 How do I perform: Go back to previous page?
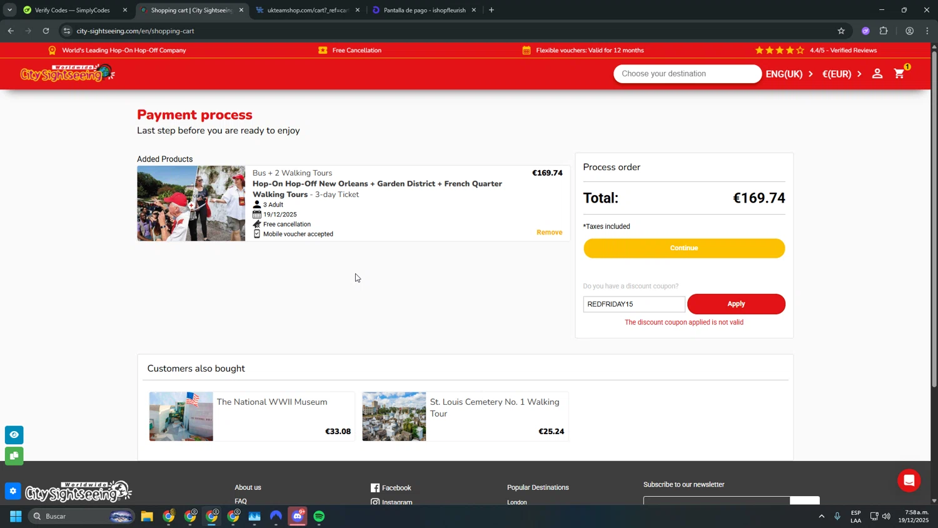tap(11, 31)
